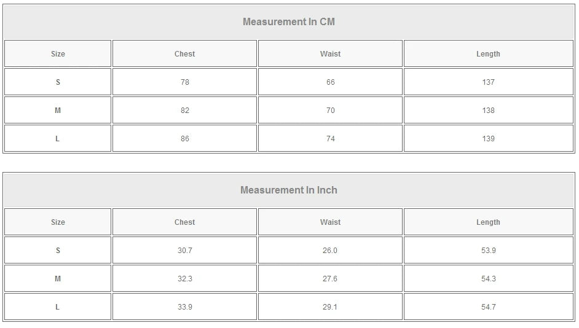This screenshot has height=328, width=579.
Task: Click the Size header in the Inch table
Action: click(x=58, y=222)
